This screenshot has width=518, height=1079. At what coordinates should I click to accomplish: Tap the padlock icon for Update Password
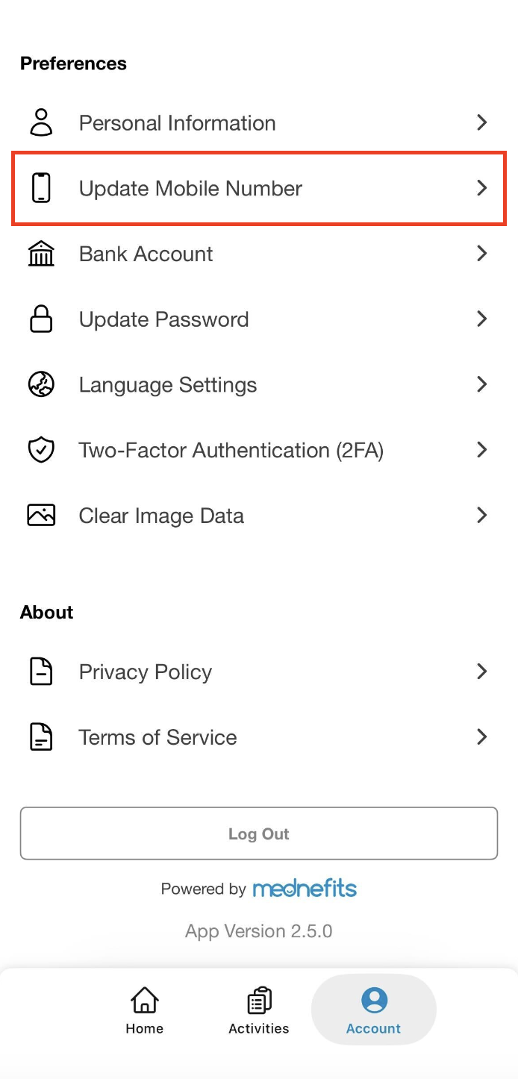pyautogui.click(x=41, y=319)
